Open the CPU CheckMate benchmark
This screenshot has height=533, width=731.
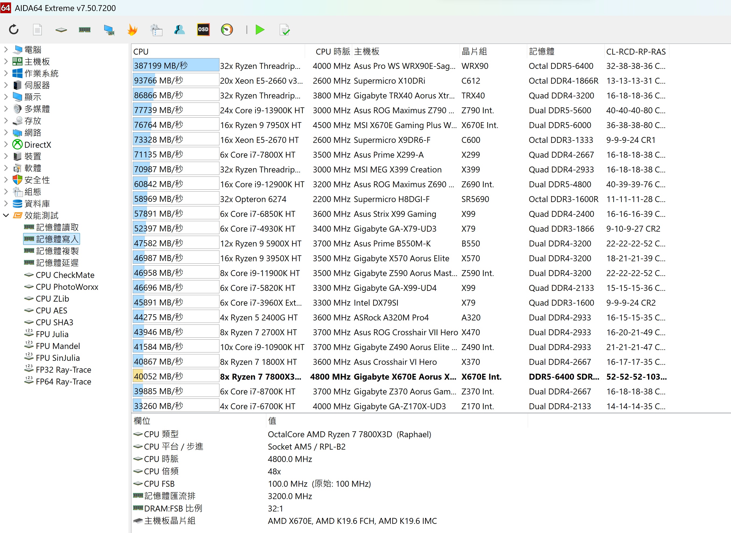coord(60,275)
